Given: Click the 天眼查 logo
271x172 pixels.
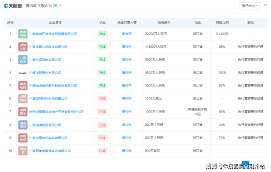Looking at the screenshot, I should pyautogui.click(x=13, y=6).
